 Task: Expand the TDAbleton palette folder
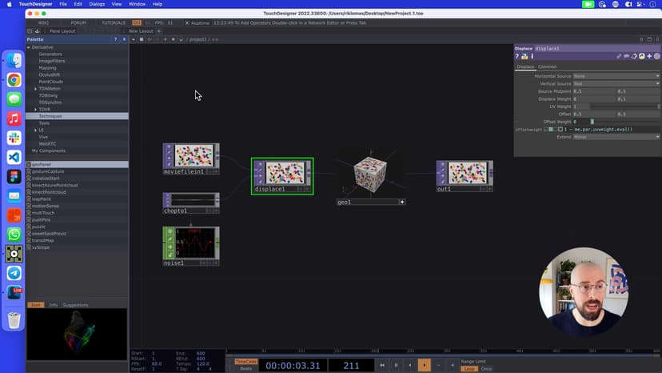pyautogui.click(x=35, y=88)
